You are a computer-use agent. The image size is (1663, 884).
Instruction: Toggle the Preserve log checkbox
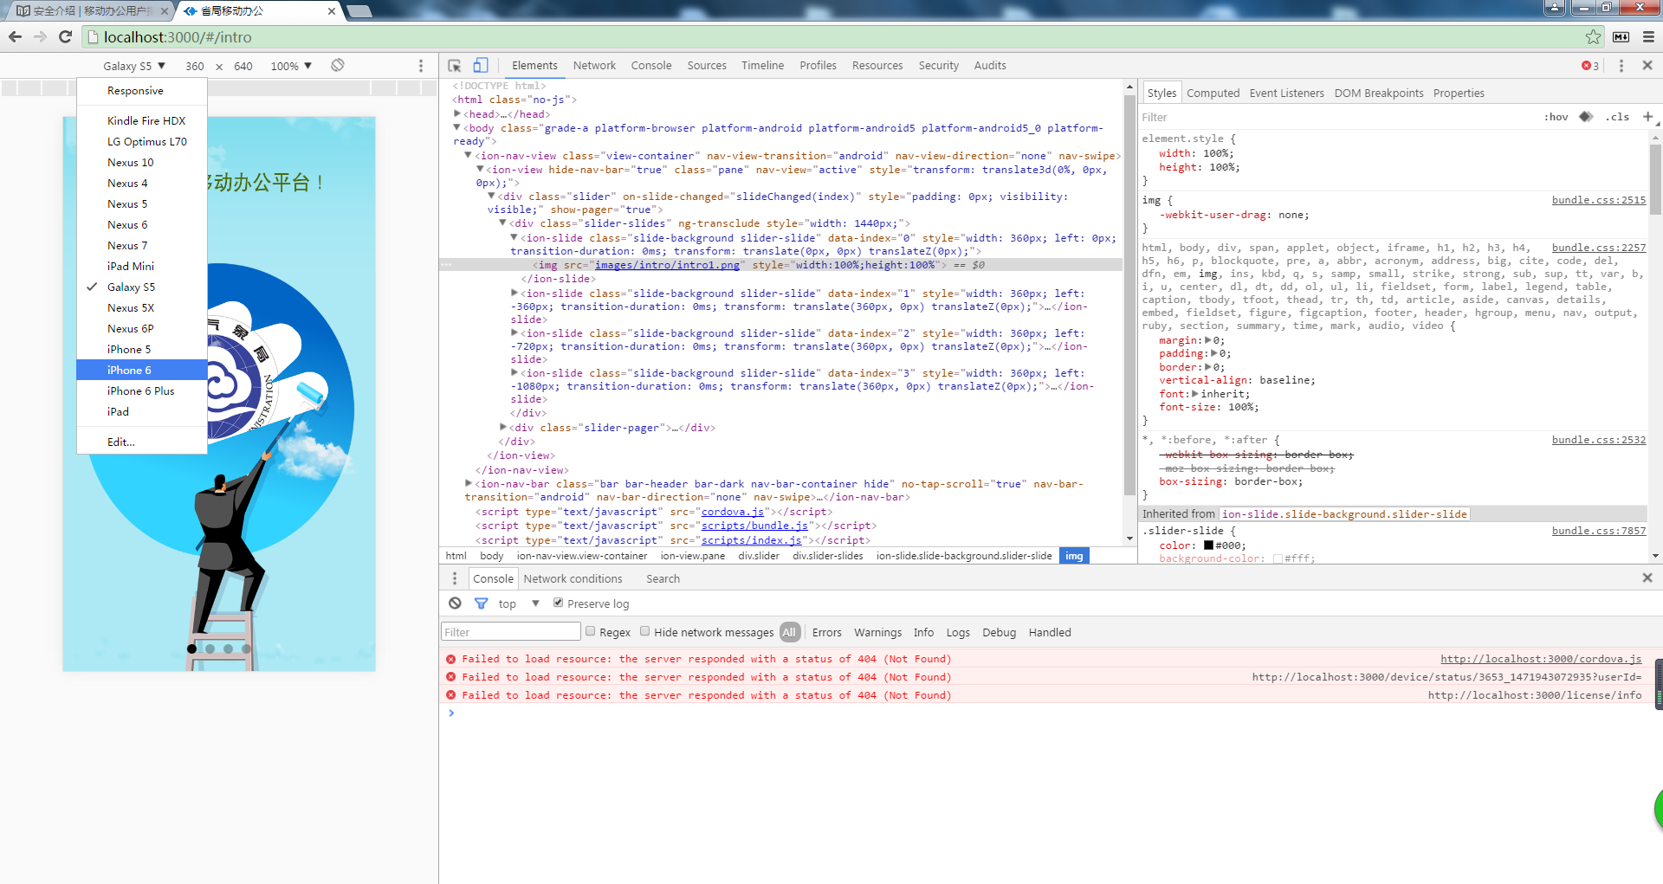click(559, 603)
